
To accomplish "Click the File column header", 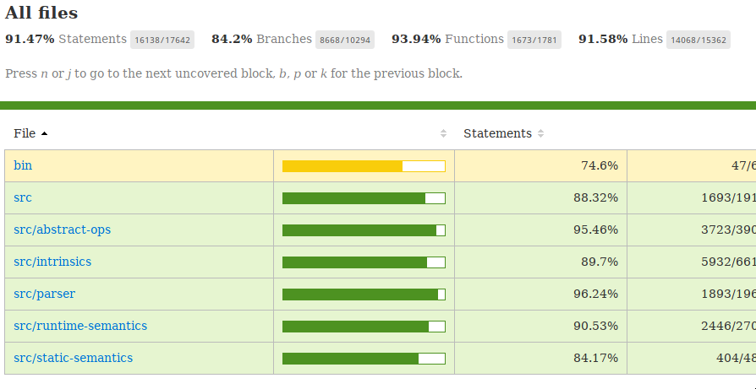I will (25, 134).
